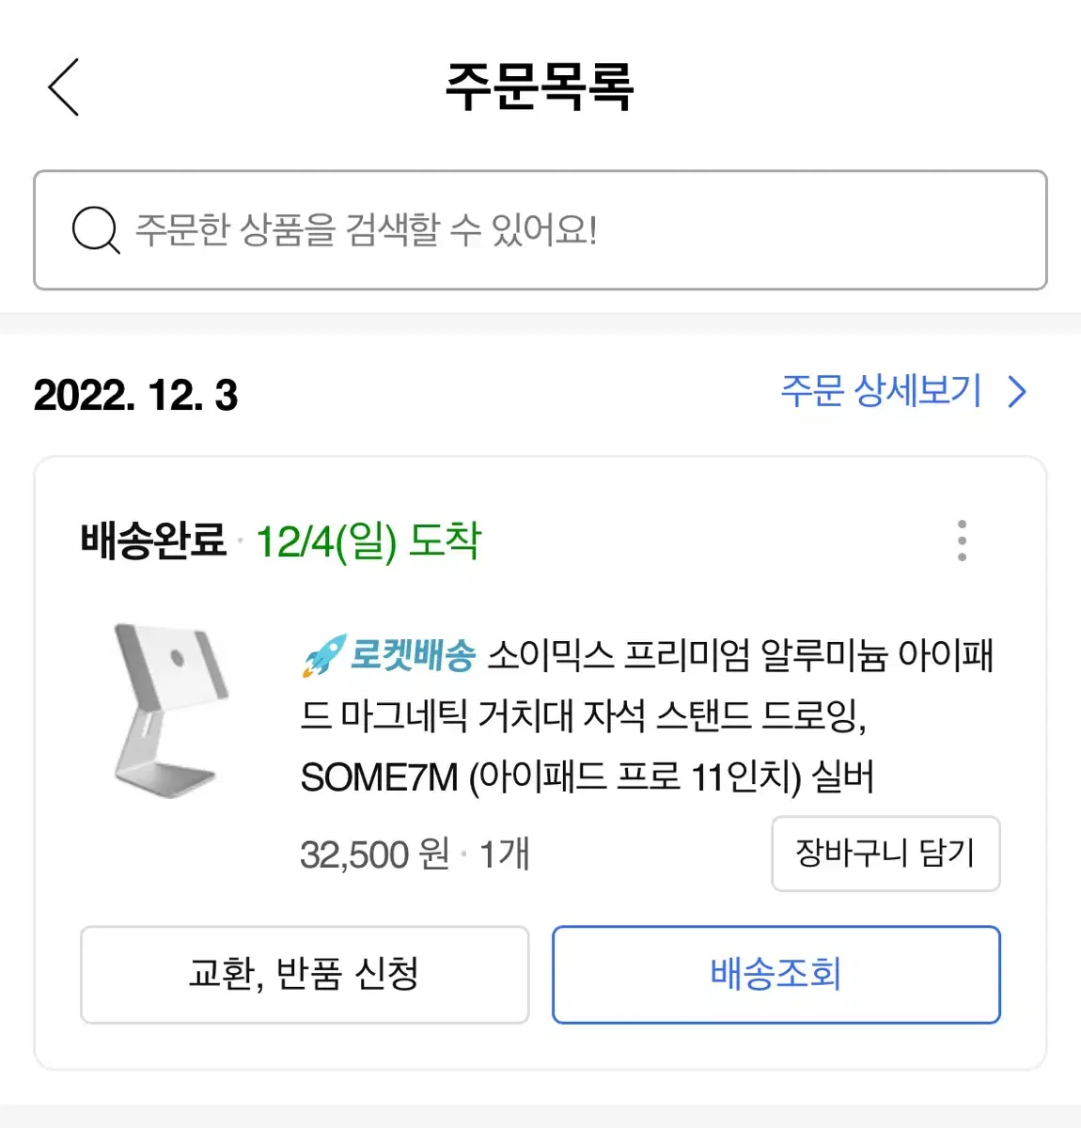Add item with 장바구니 담기 button
This screenshot has width=1081, height=1128.
click(x=885, y=854)
